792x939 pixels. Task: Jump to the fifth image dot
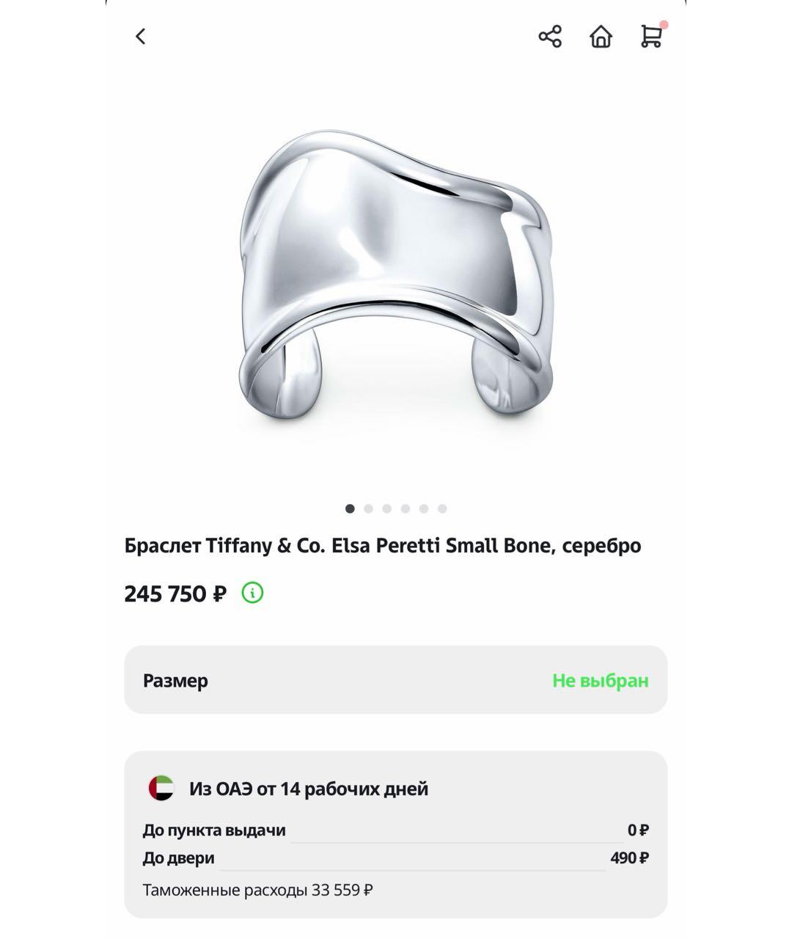pos(424,508)
